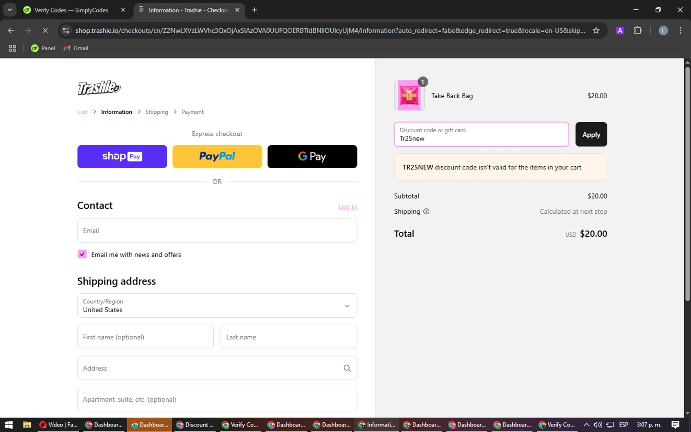Screen dimensions: 691x432
Task: Click the address search magnifier icon
Action: pyautogui.click(x=347, y=368)
